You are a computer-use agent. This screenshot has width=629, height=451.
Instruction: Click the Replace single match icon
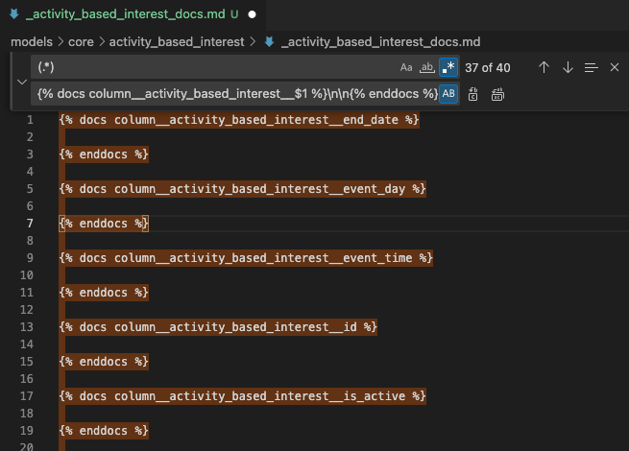[x=473, y=94]
